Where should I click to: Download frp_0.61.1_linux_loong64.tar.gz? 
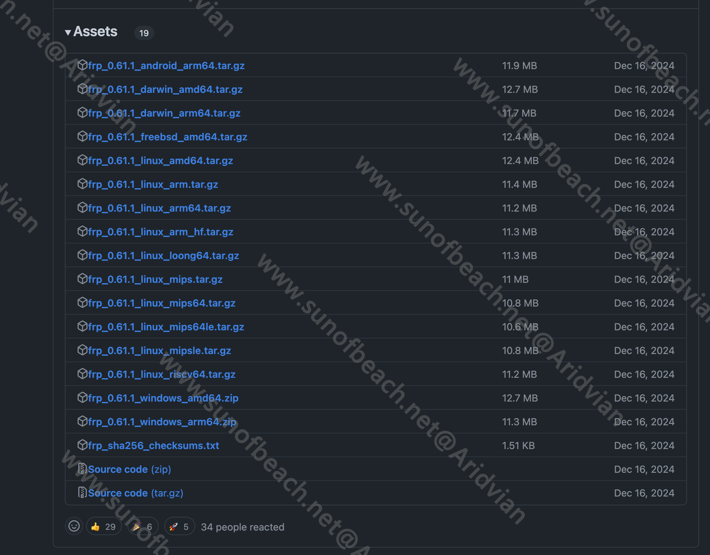163,256
